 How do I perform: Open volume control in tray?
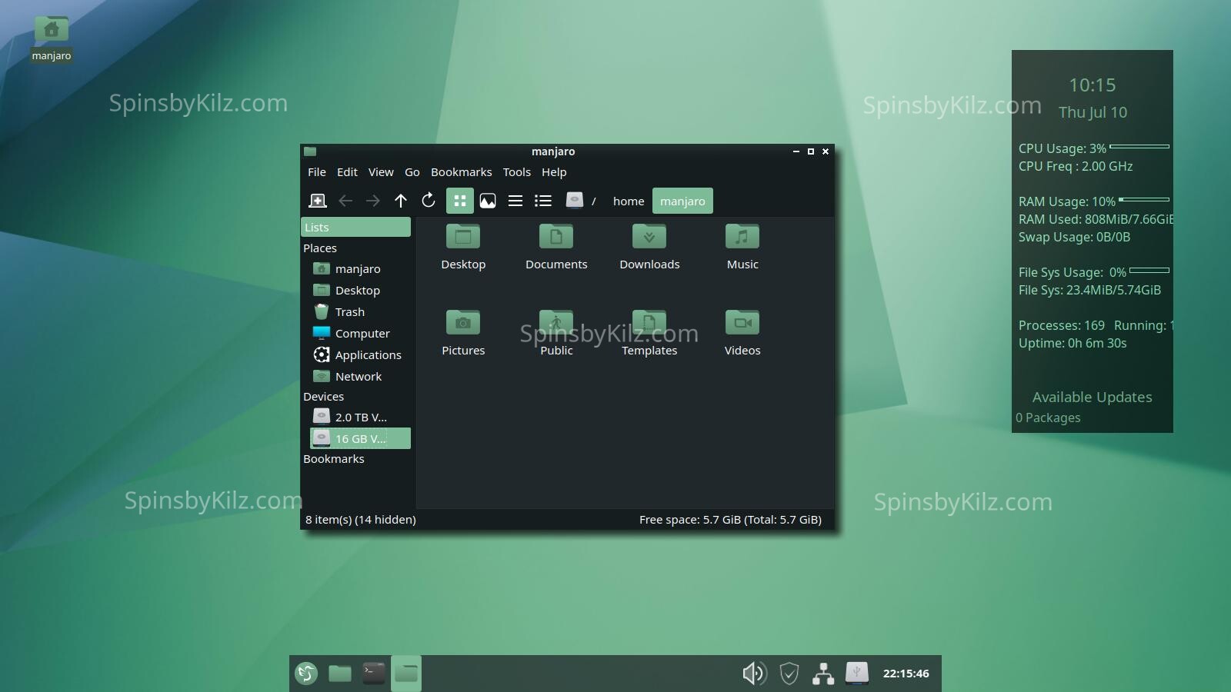tap(754, 674)
